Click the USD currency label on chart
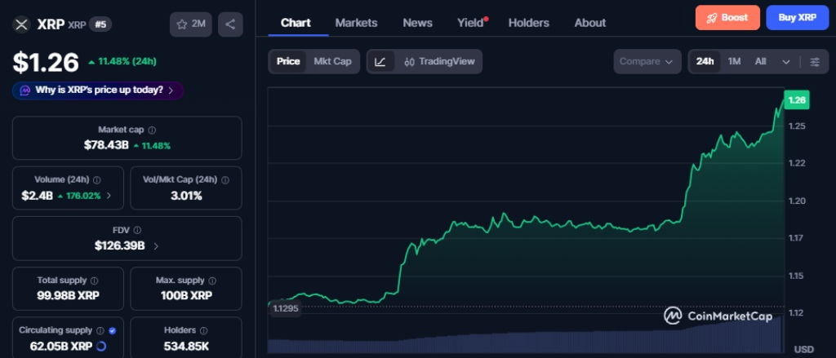Image resolution: width=836 pixels, height=358 pixels. click(804, 350)
